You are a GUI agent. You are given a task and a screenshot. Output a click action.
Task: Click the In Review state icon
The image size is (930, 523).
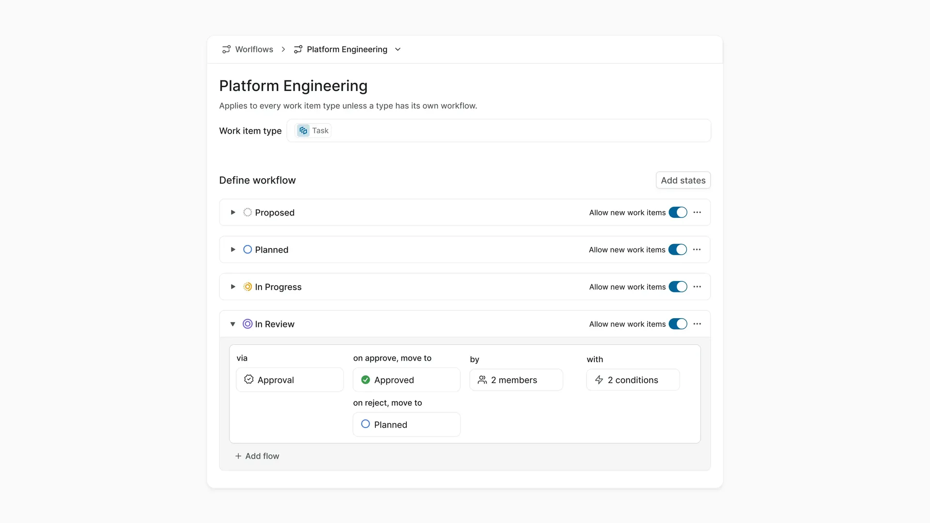point(248,324)
